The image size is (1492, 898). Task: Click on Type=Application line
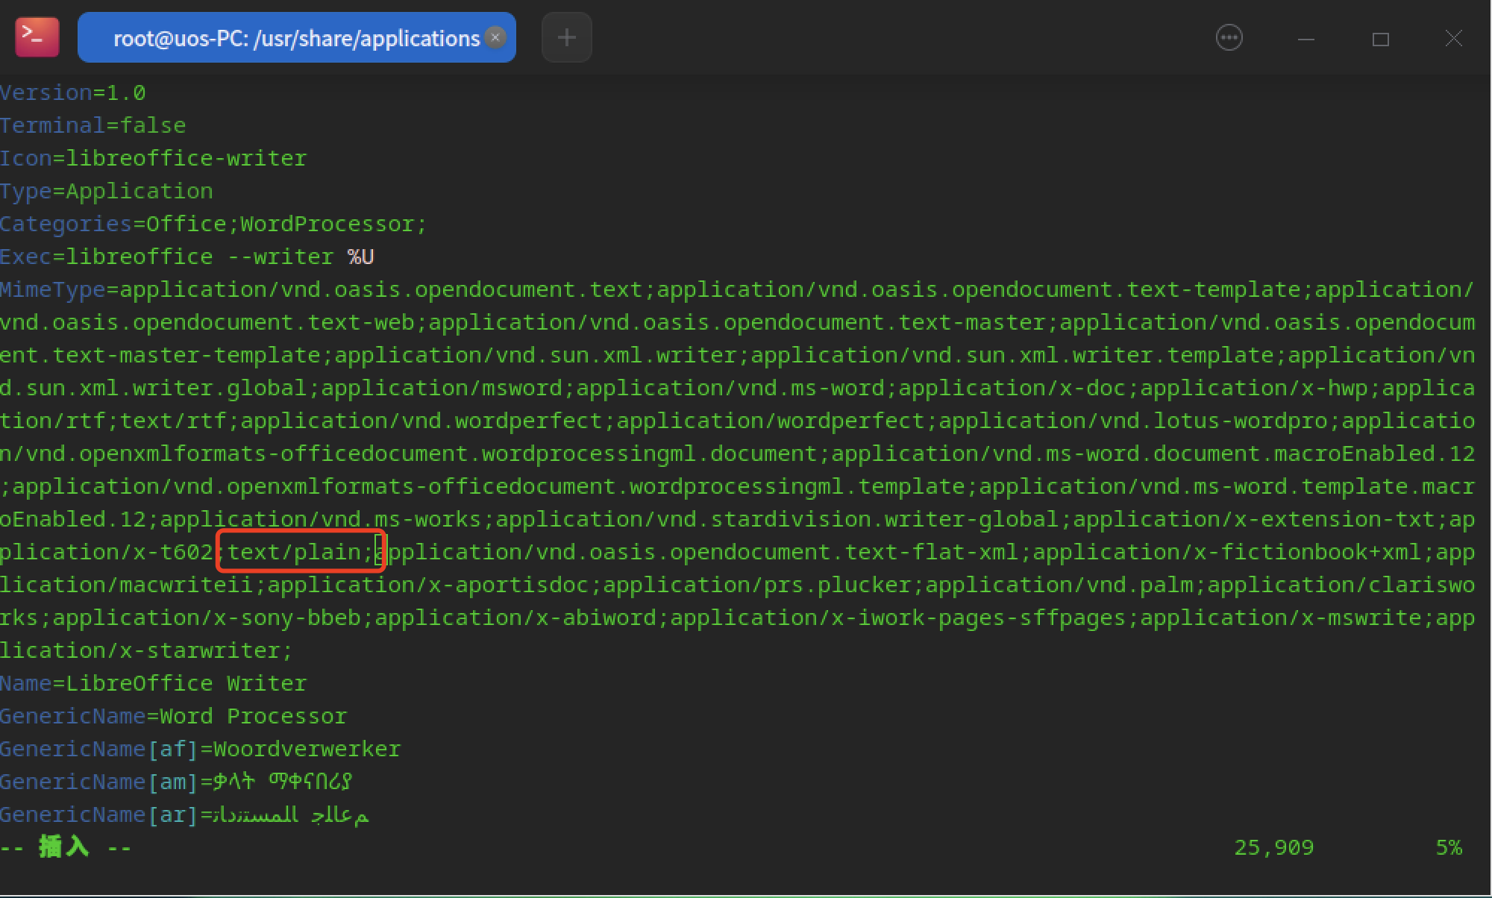107,191
